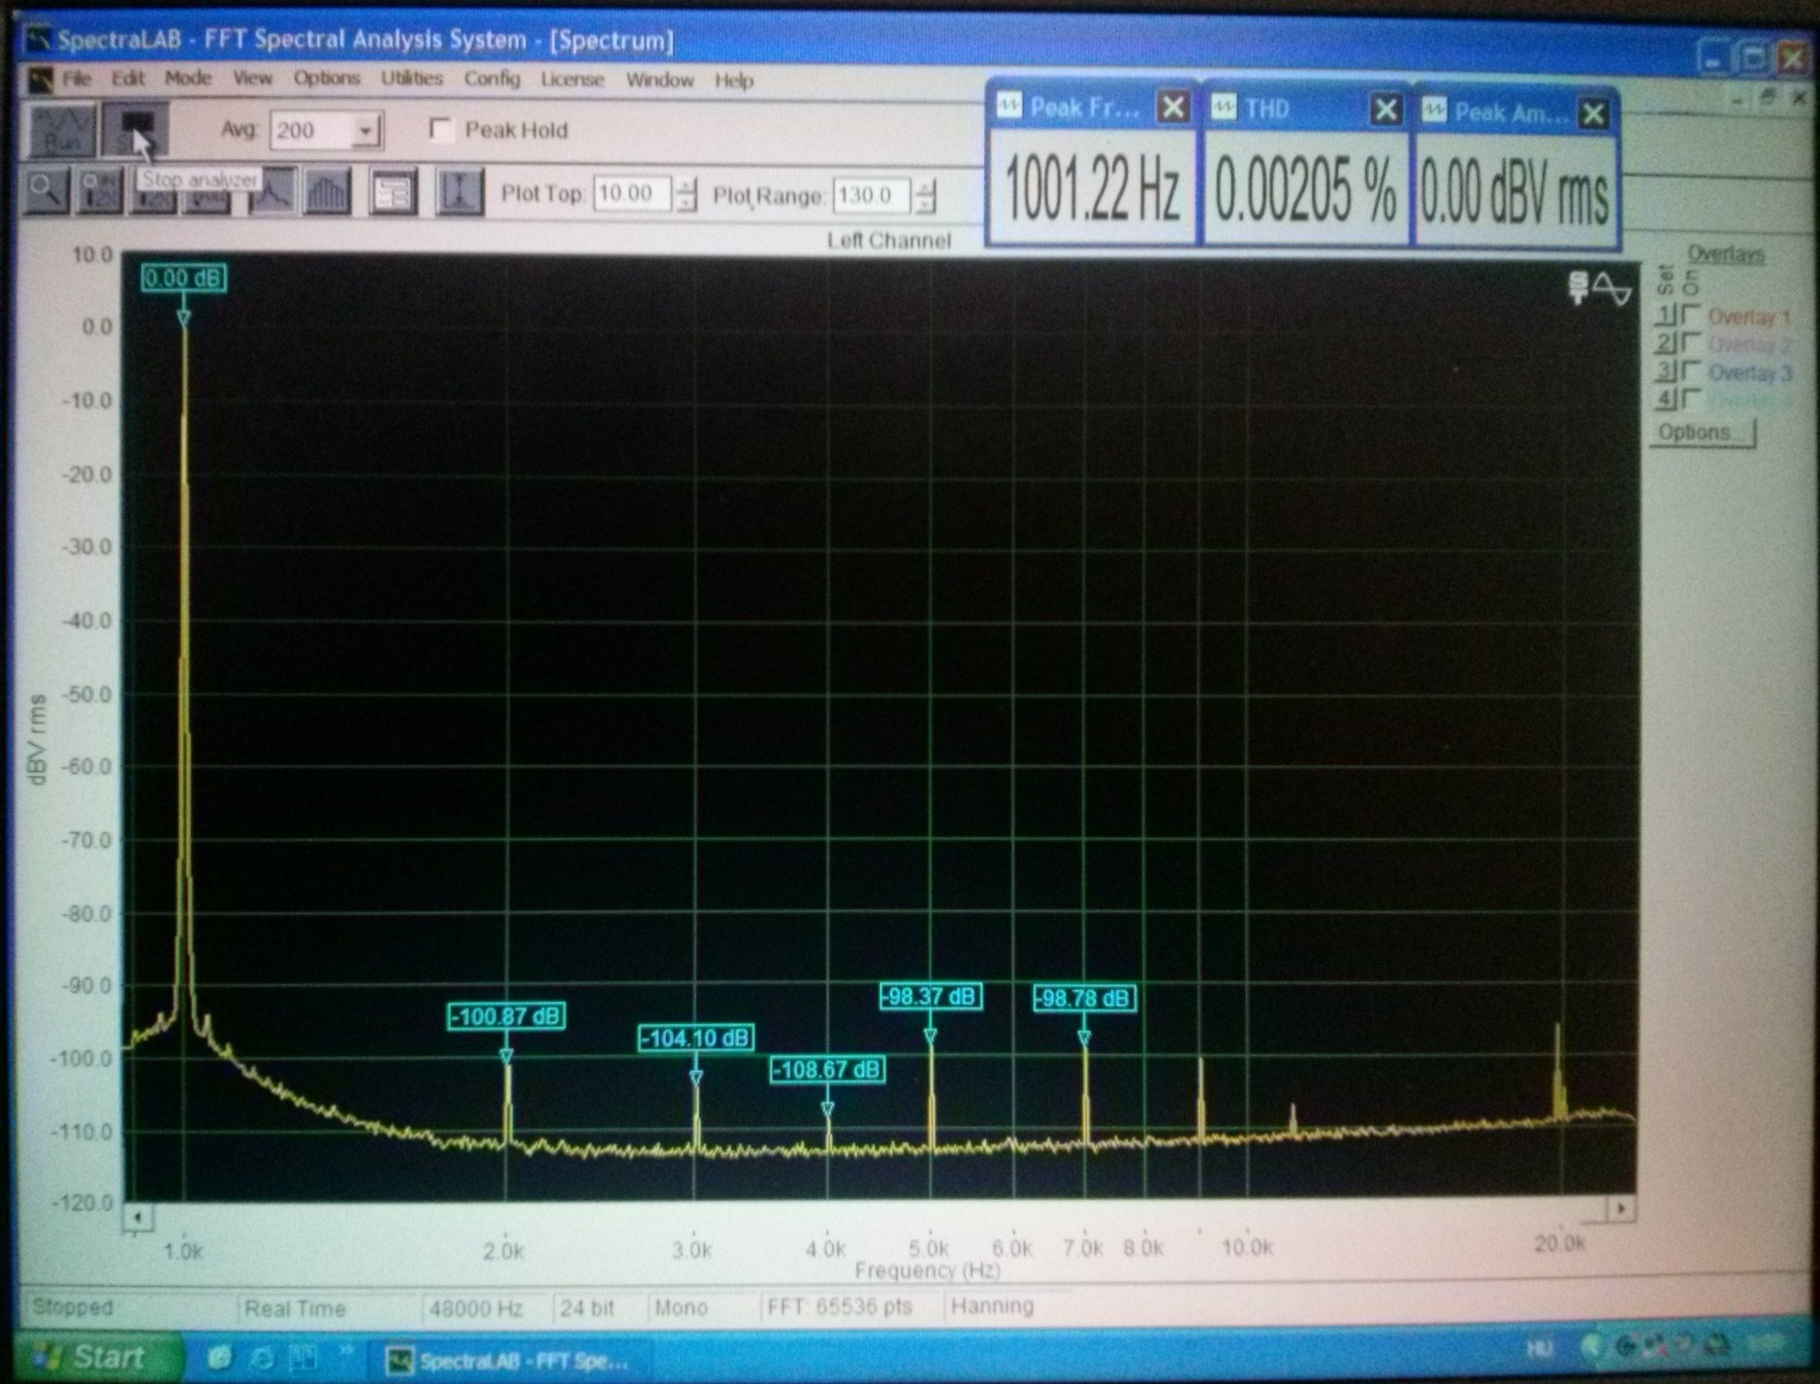Click the Peak Amplitude window title icon
Screen dimensions: 1820x1384
tap(1434, 112)
